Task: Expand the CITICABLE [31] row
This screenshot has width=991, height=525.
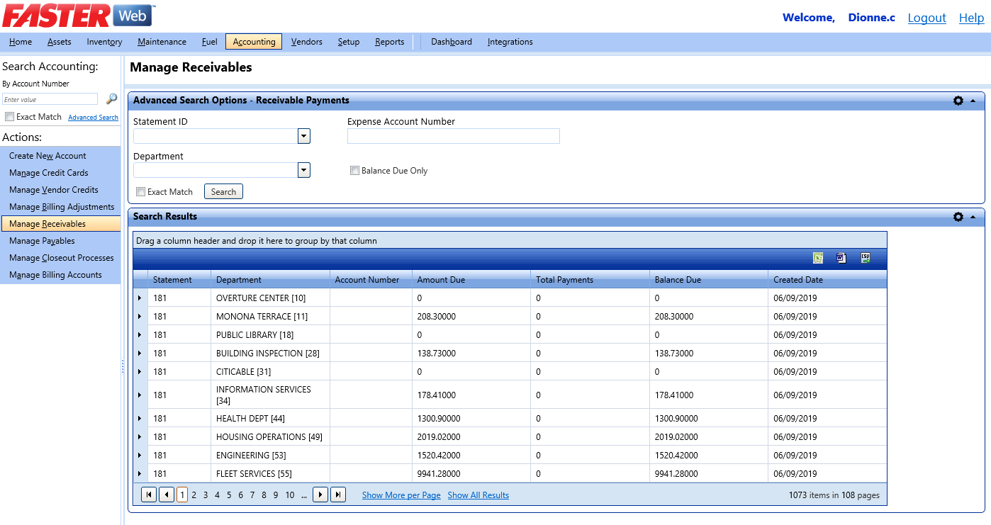Action: (x=140, y=372)
